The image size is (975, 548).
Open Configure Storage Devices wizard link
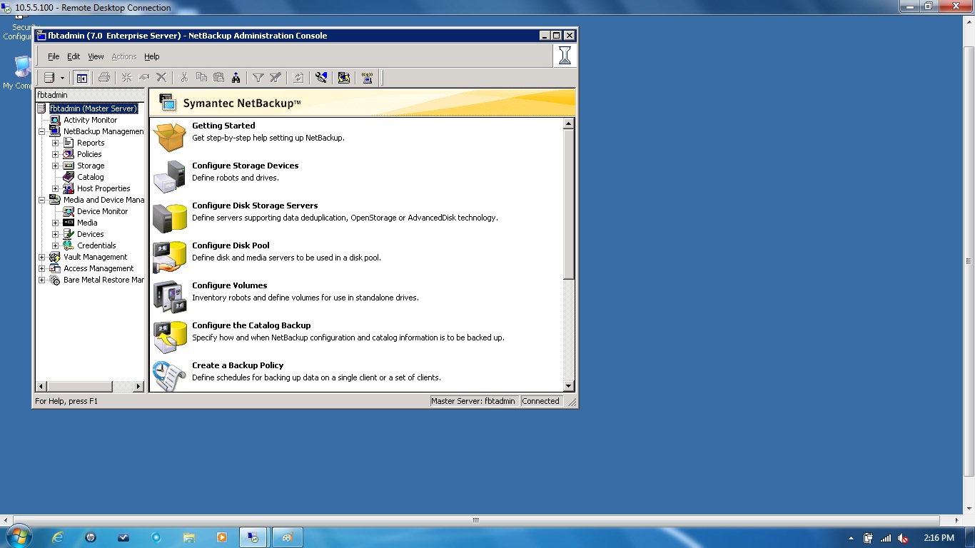pos(245,166)
